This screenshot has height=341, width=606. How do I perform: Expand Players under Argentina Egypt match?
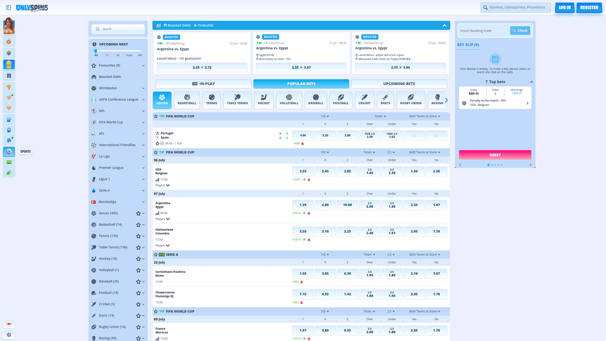[163, 219]
